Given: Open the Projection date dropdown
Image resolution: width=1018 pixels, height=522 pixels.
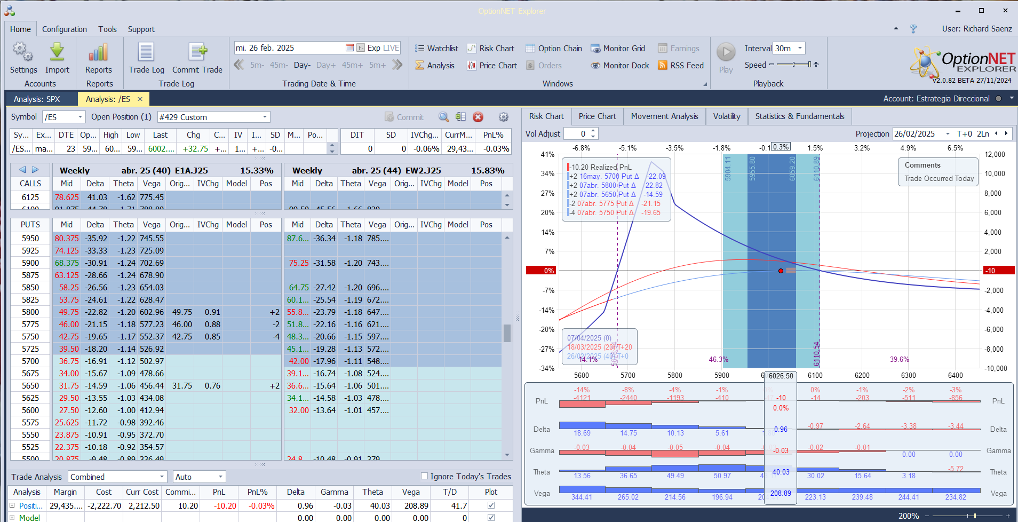Looking at the screenshot, I should pyautogui.click(x=948, y=134).
